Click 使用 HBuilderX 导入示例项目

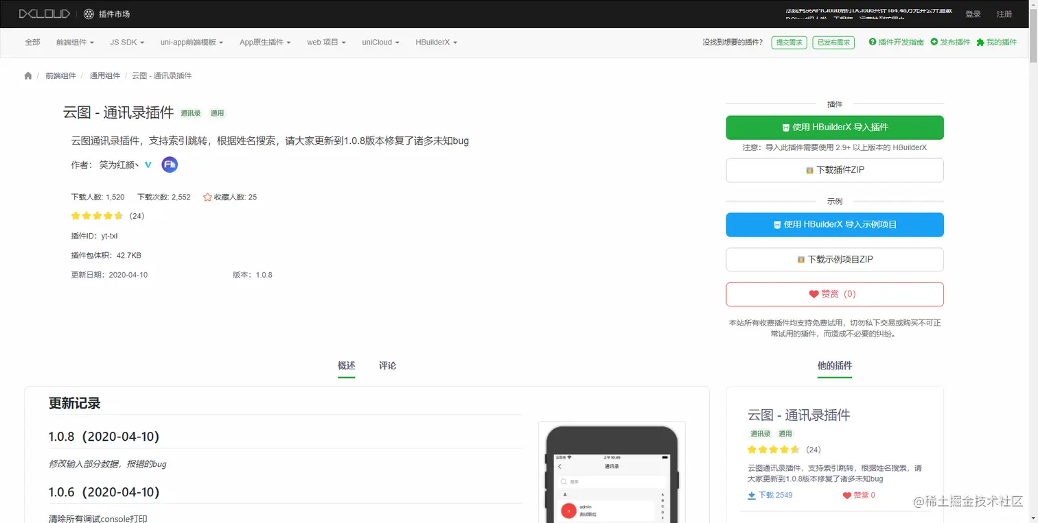coord(835,225)
